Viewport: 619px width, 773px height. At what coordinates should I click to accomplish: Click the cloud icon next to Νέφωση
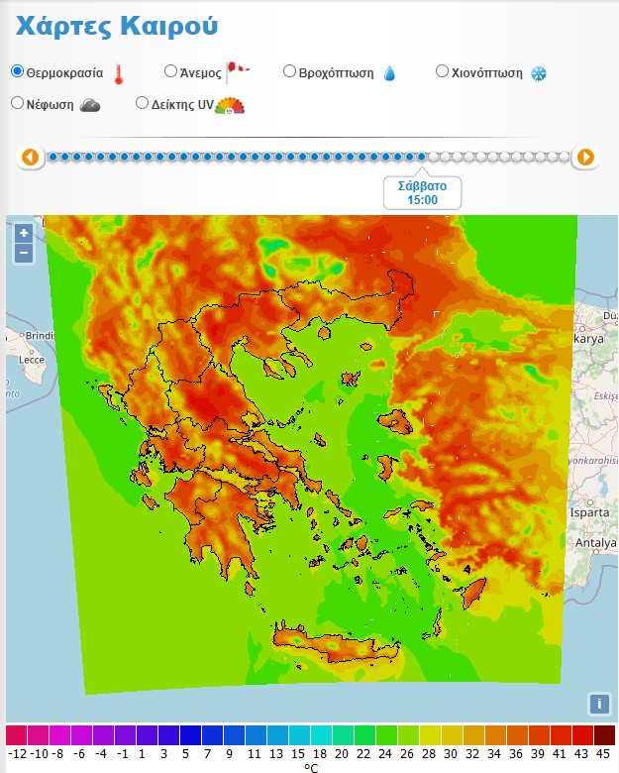90,105
